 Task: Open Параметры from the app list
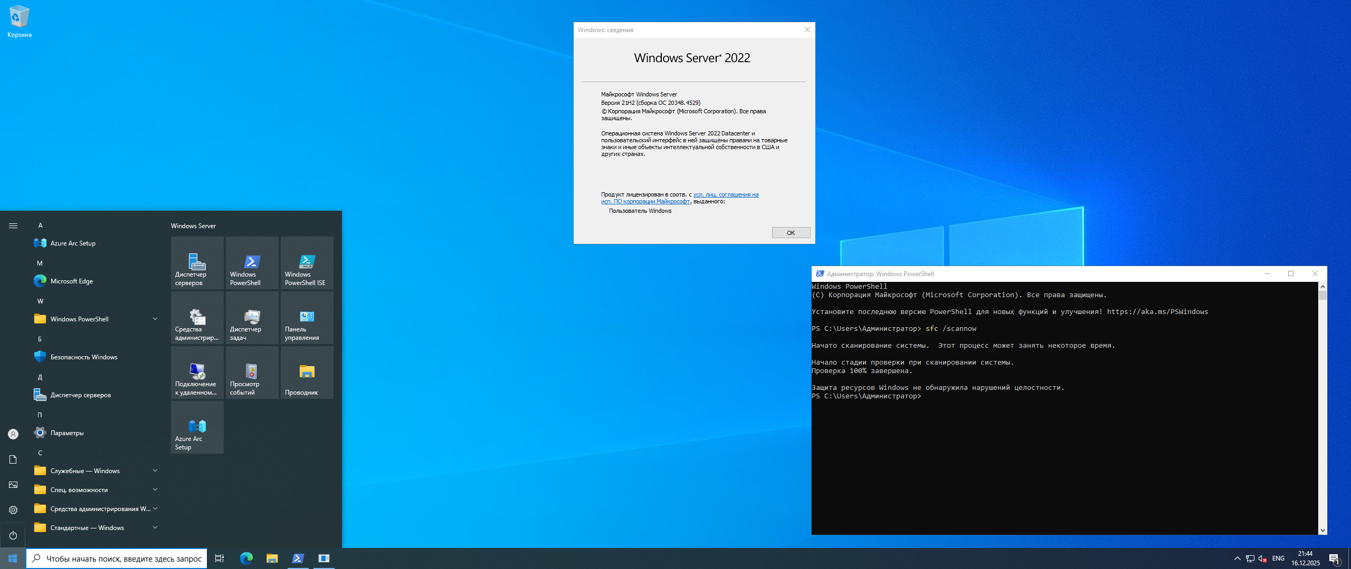67,433
